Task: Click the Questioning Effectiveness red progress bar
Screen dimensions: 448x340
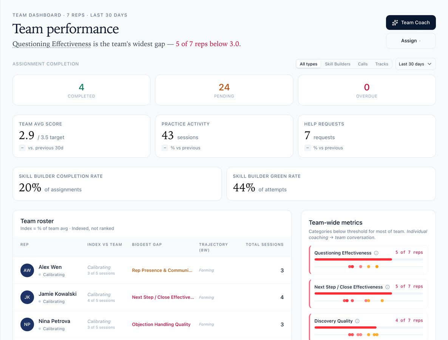Action: (x=353, y=260)
